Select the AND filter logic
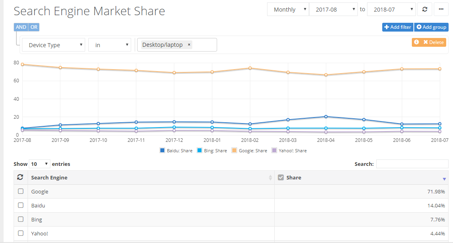 (21, 27)
